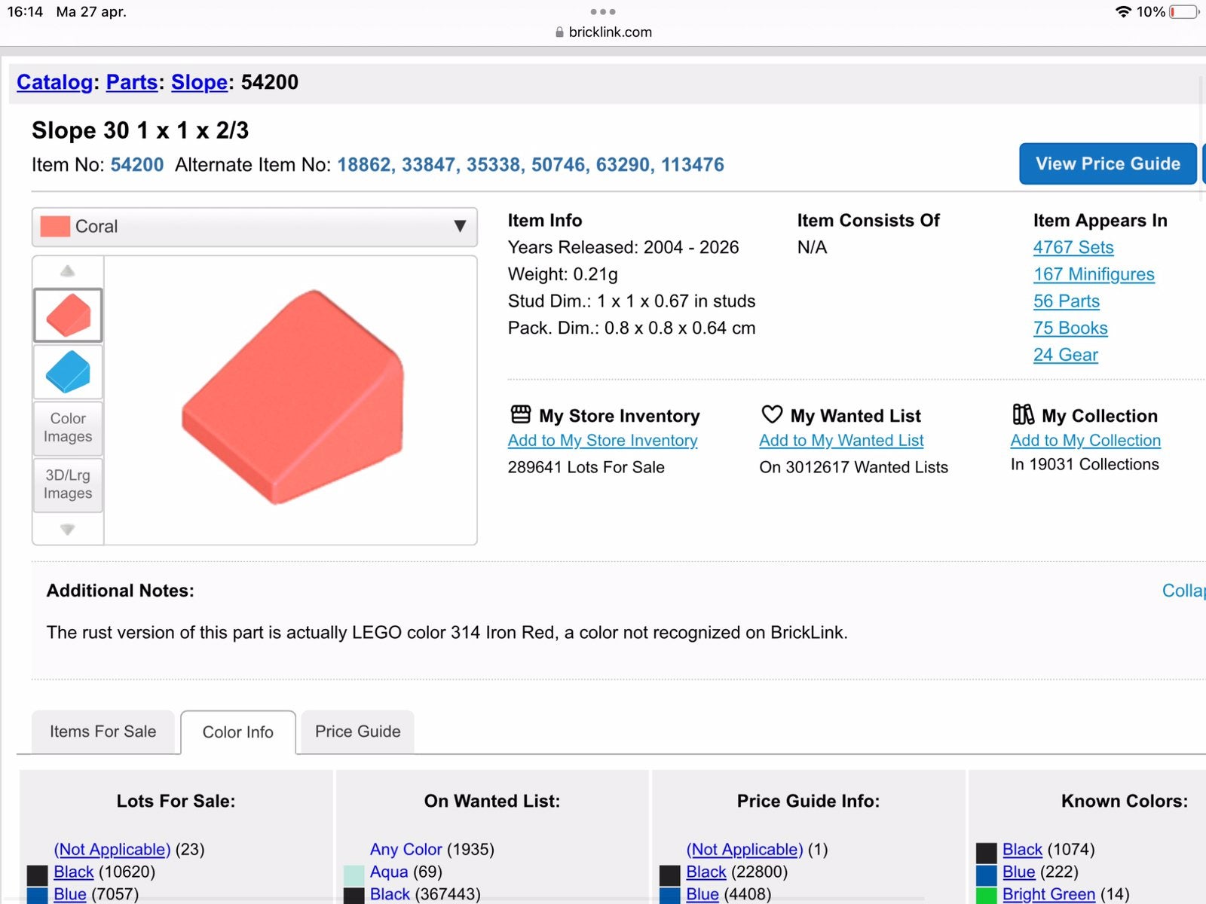Open 3D/Lrg Images thumbnail tab
1206x904 pixels.
point(68,484)
